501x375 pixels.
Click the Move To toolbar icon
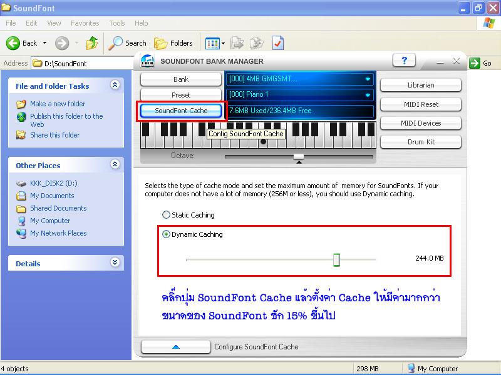(237, 43)
